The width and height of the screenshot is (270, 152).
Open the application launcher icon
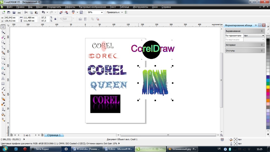[73, 12]
